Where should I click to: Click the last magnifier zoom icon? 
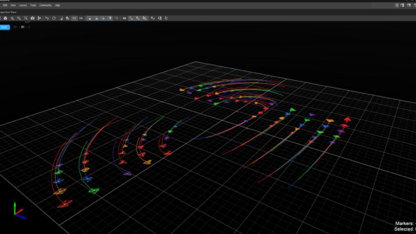point(26,18)
